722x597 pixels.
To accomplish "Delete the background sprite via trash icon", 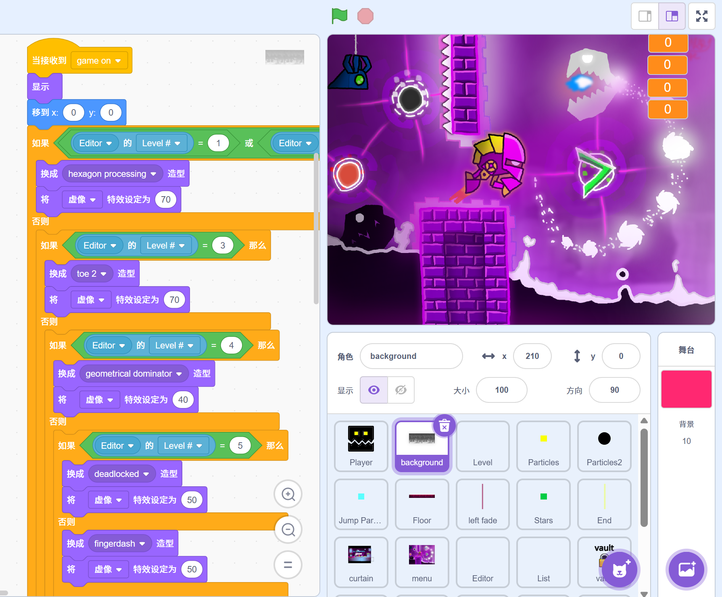I will tap(444, 426).
